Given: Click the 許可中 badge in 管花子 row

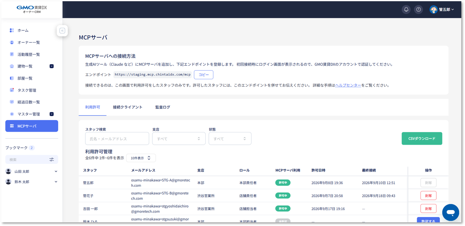Looking at the screenshot, I should point(283,195).
